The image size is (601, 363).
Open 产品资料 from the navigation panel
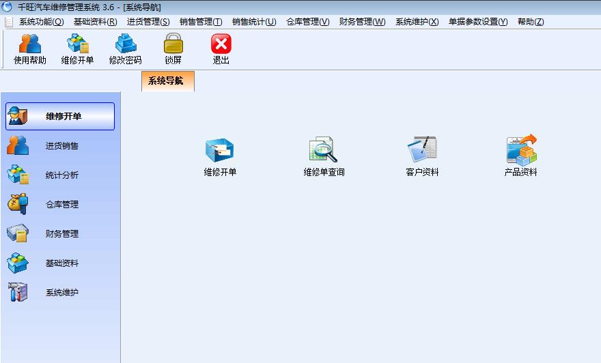[520, 156]
